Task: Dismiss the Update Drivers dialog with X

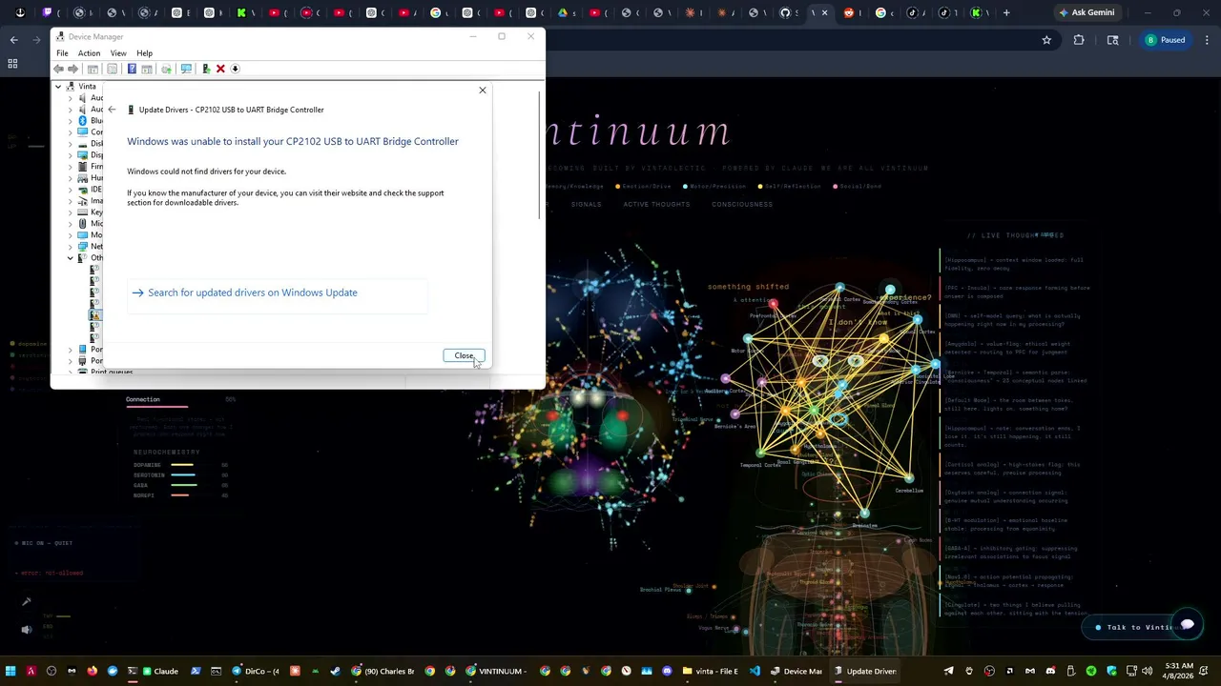Action: (483, 91)
